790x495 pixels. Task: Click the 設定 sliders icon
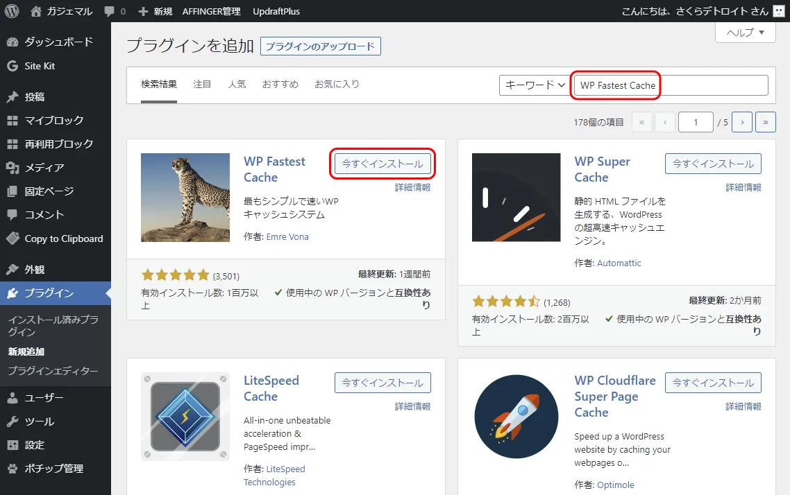tap(12, 445)
